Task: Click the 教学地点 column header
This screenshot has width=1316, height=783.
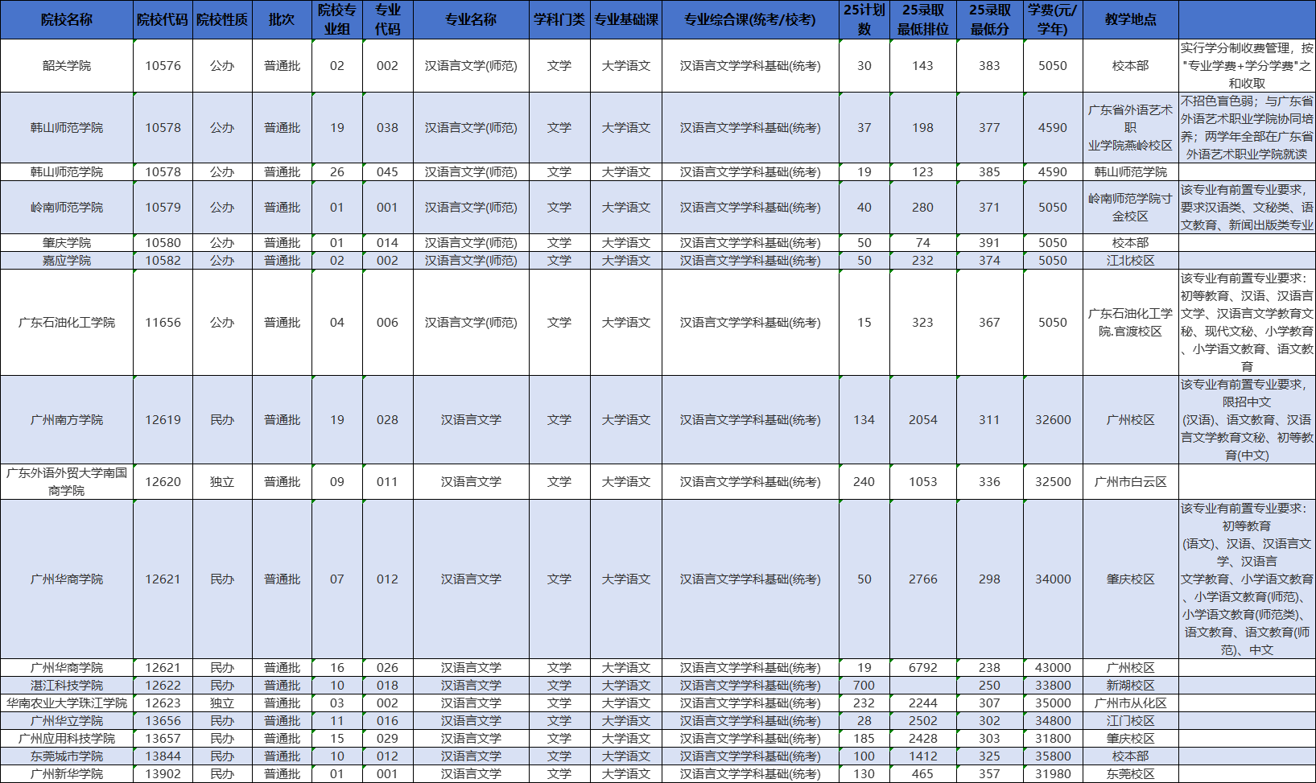Action: pos(1130,19)
